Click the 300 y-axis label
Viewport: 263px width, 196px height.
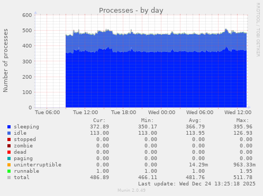tap(27, 61)
